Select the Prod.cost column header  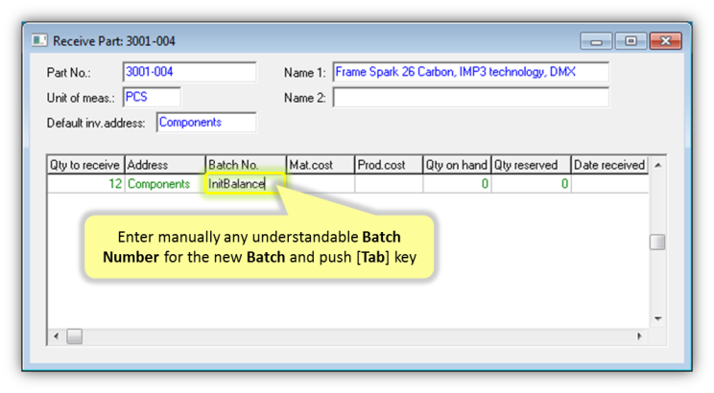click(389, 165)
